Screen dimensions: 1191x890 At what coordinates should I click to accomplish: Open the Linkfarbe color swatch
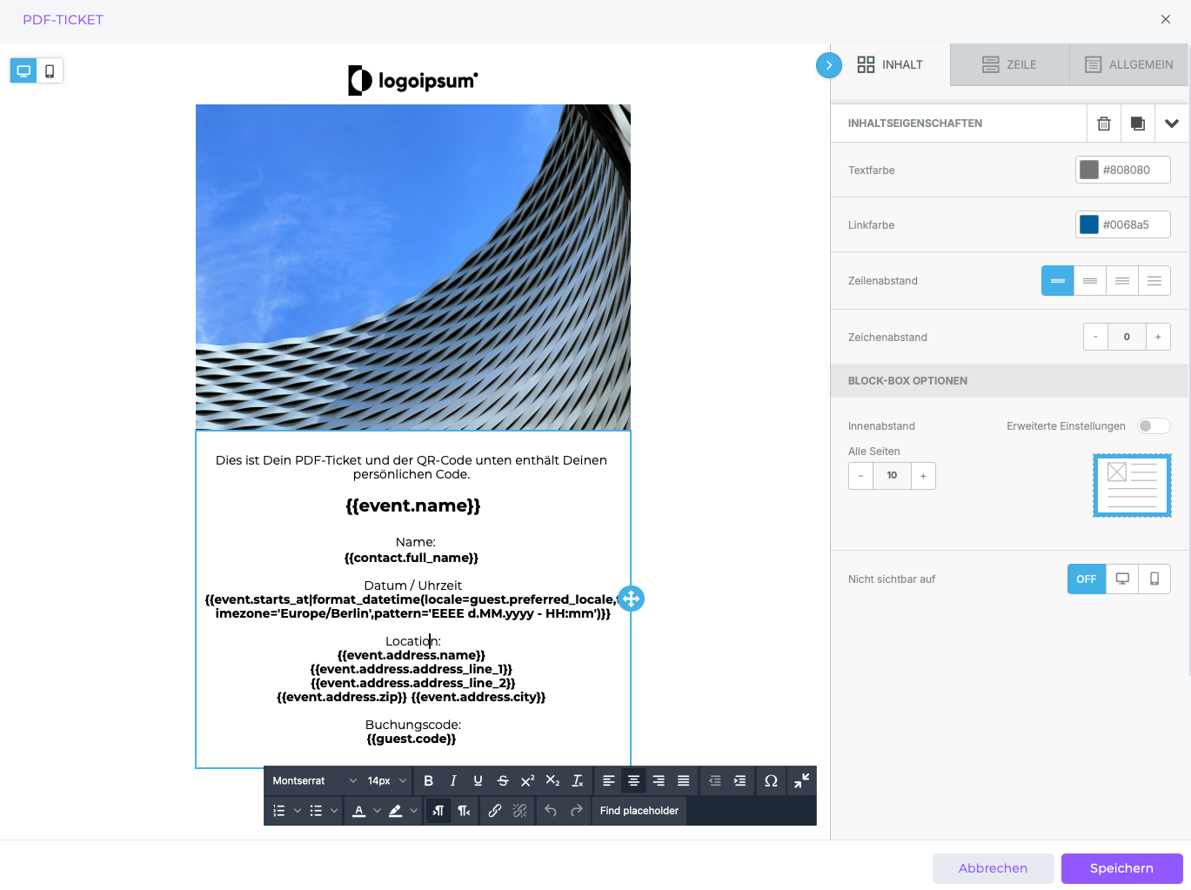(x=1089, y=224)
